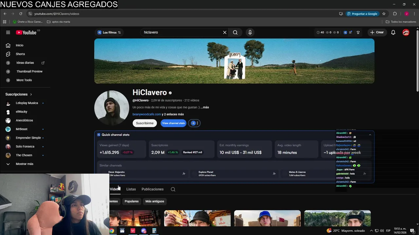Click the Suscribirme button

(x=145, y=123)
